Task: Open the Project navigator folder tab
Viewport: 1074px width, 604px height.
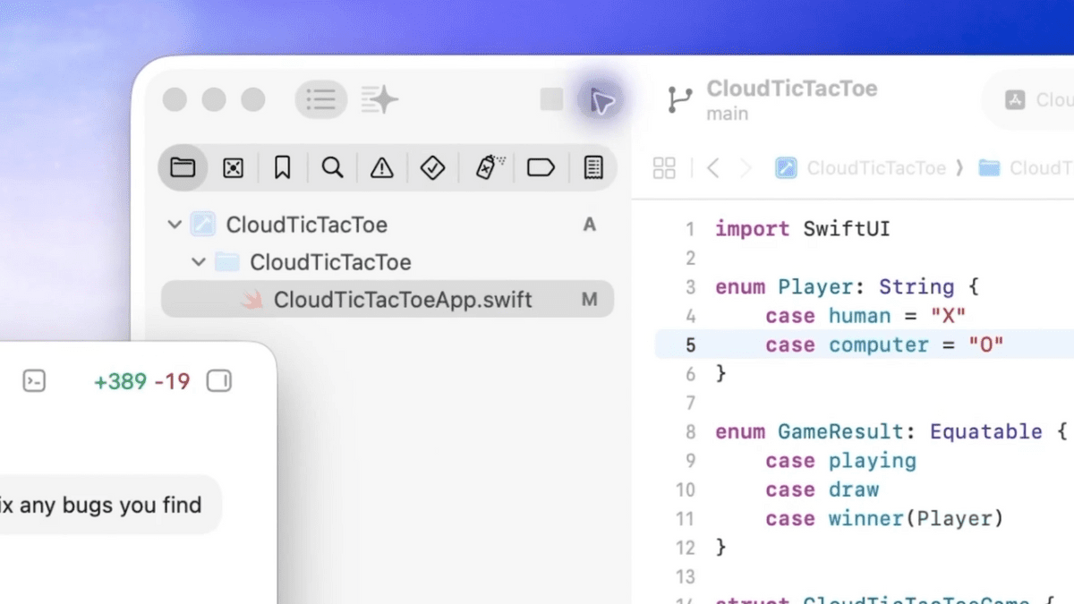Action: [183, 167]
